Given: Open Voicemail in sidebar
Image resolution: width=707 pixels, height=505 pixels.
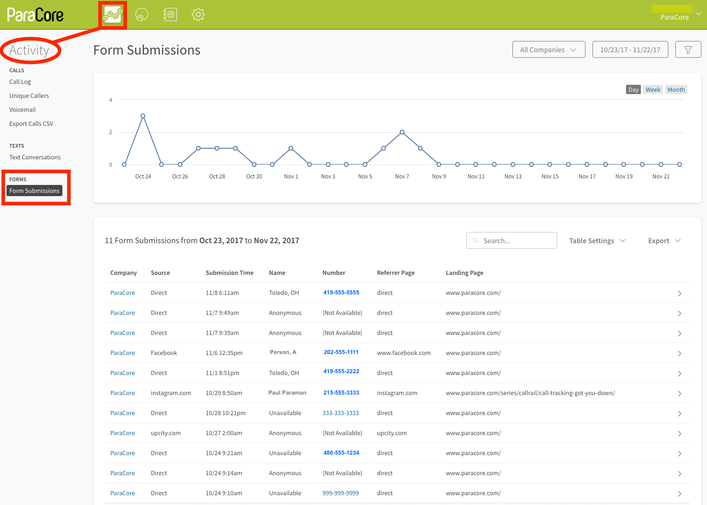Looking at the screenshot, I should (x=22, y=109).
